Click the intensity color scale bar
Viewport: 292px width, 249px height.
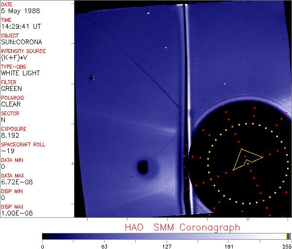166,236
